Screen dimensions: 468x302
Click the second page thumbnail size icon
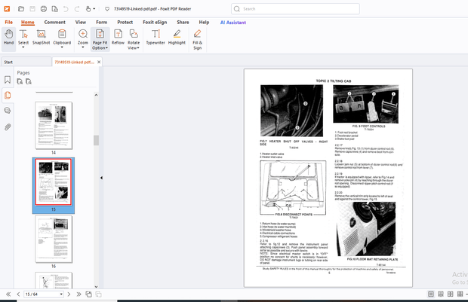(x=29, y=81)
